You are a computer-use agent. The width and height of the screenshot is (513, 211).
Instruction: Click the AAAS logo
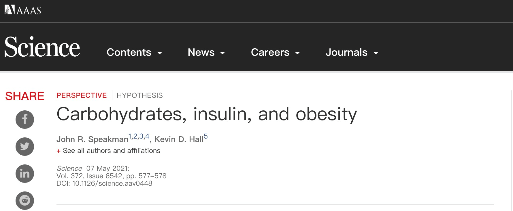point(23,10)
